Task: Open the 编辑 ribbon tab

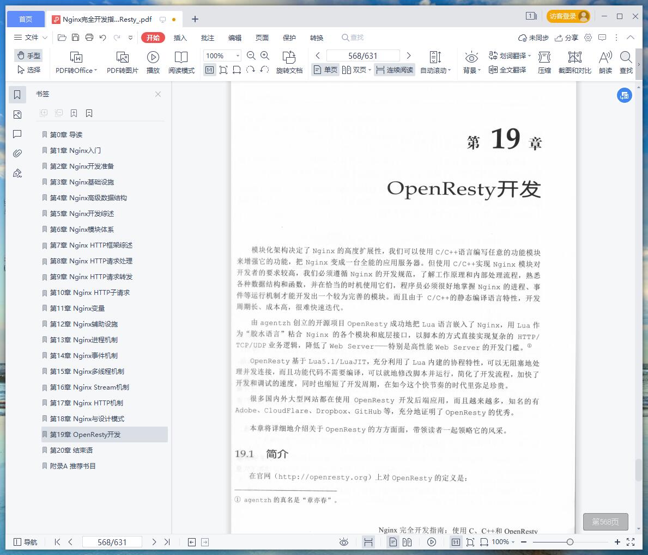Action: pos(235,38)
